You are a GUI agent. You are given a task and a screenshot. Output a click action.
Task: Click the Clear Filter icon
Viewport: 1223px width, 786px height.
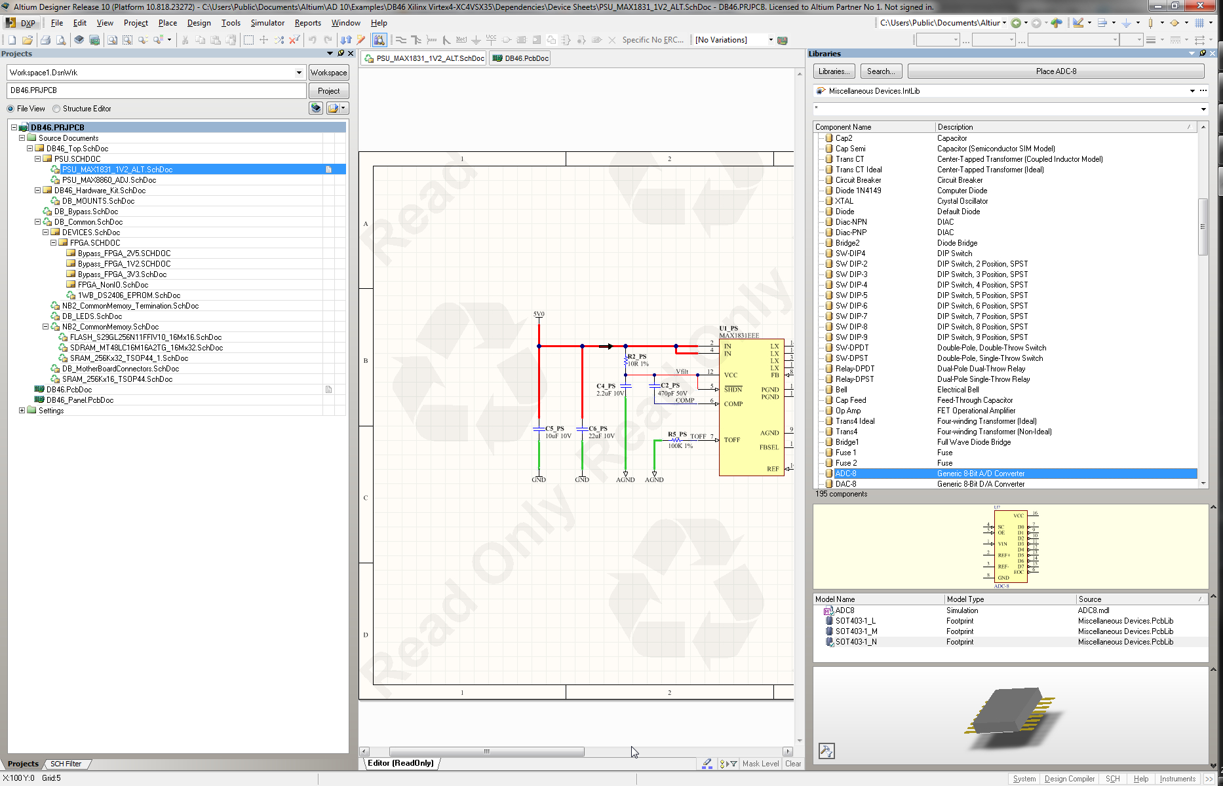tap(294, 40)
